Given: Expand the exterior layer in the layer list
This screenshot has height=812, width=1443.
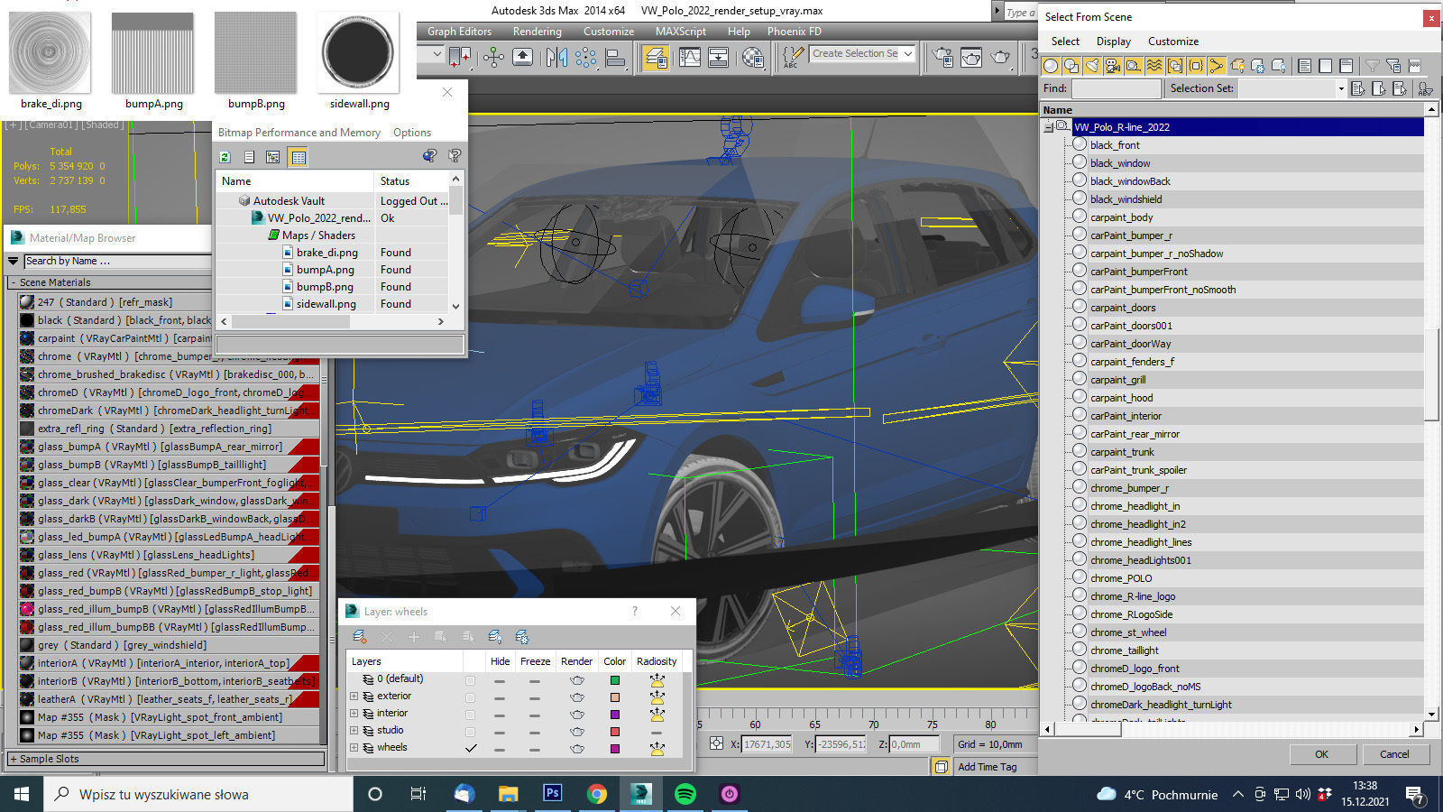Looking at the screenshot, I should (x=354, y=697).
